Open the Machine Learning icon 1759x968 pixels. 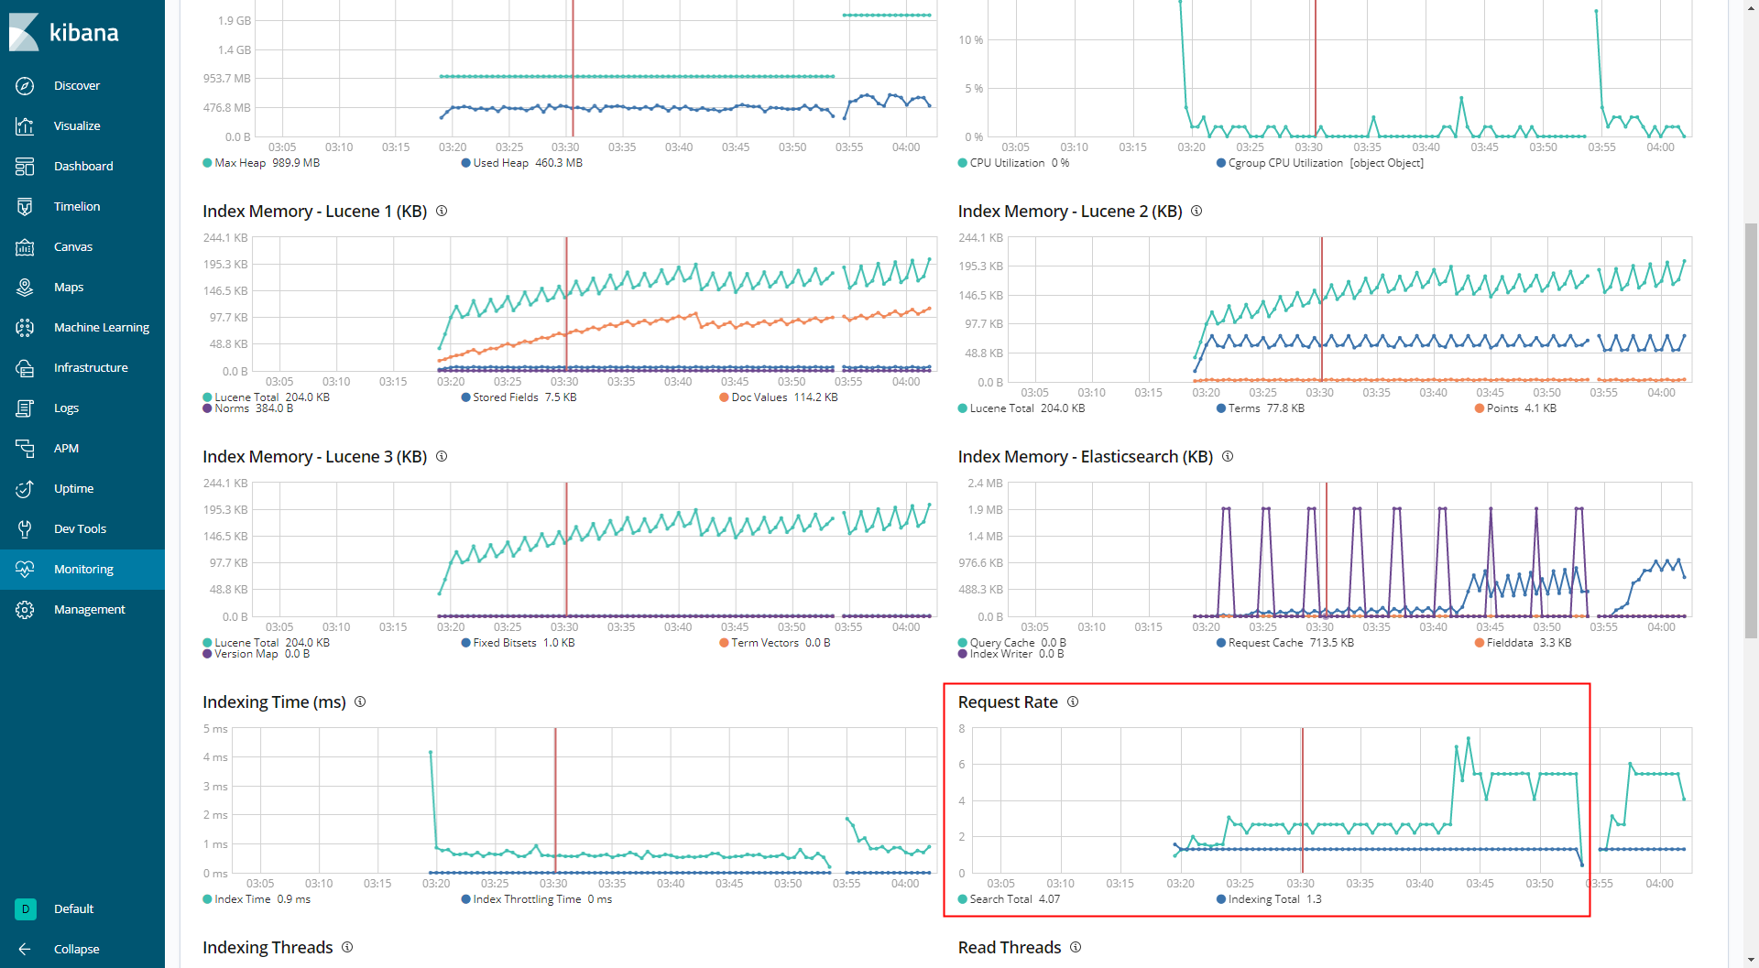[25, 327]
